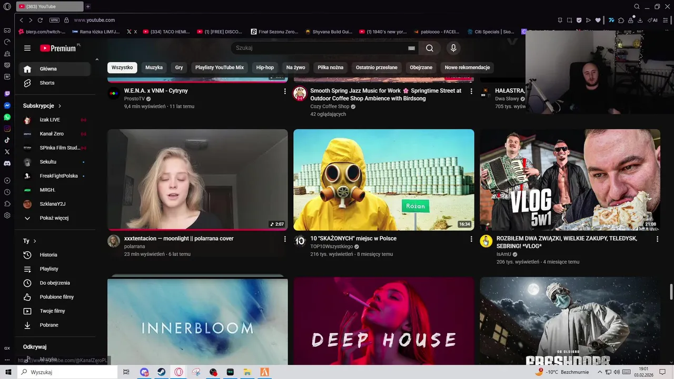
Task: Select the Nowe rekomendacje chip
Action: [x=467, y=67]
